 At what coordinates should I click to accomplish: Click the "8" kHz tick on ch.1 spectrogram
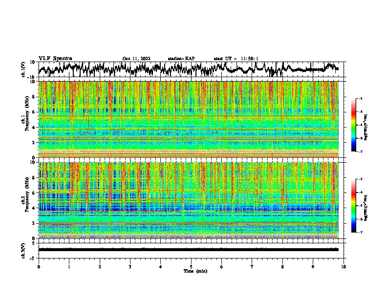(34, 97)
